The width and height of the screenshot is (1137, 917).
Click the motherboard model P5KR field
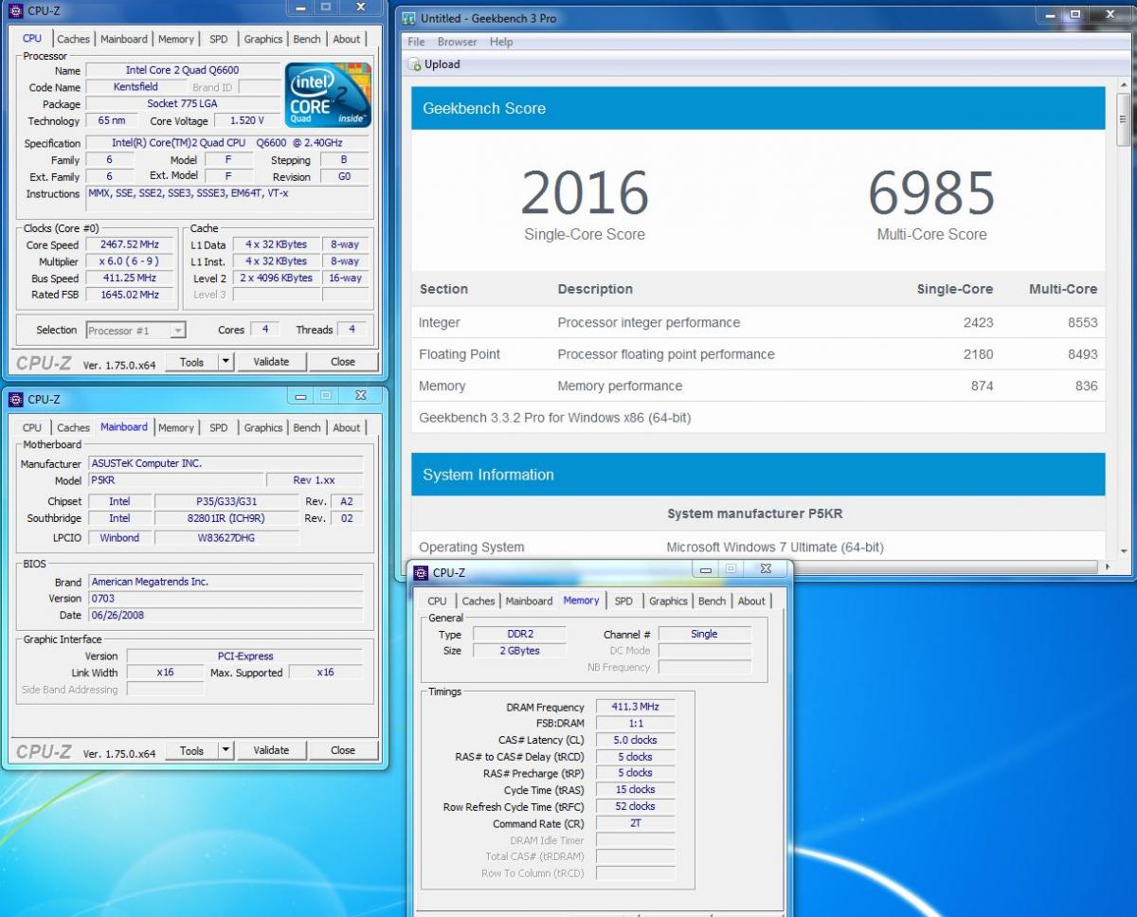coord(176,480)
